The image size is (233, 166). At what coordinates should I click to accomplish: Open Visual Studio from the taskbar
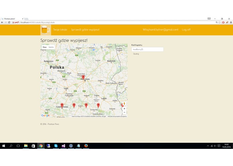tap(63, 146)
